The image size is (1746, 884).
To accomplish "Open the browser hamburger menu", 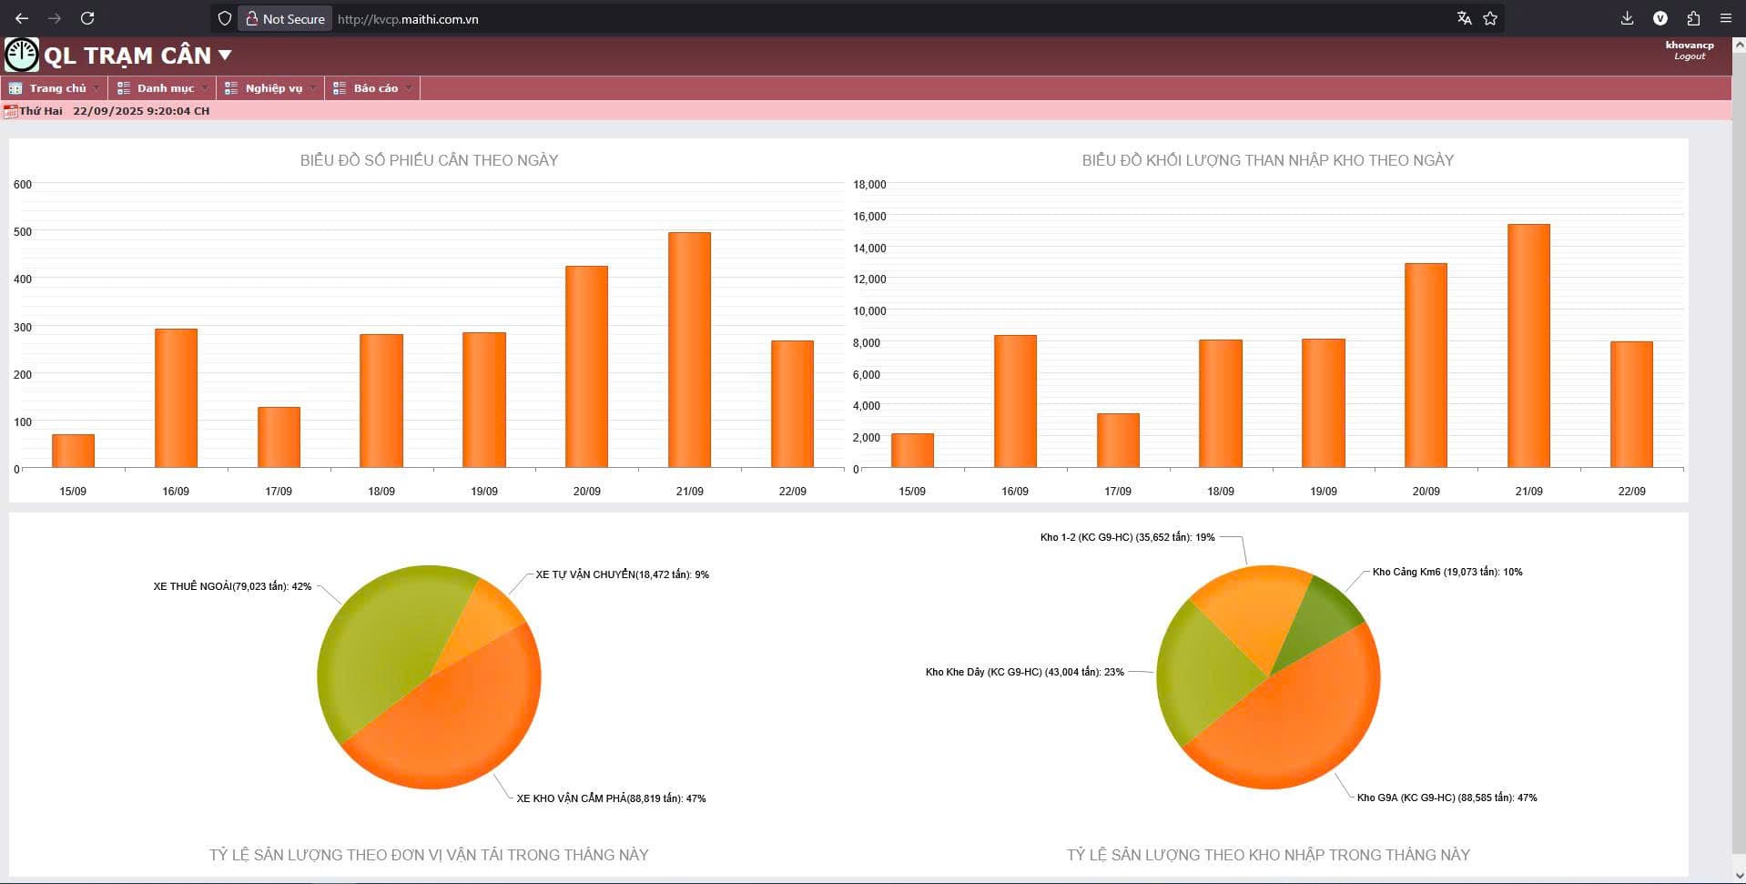I will [1725, 18].
